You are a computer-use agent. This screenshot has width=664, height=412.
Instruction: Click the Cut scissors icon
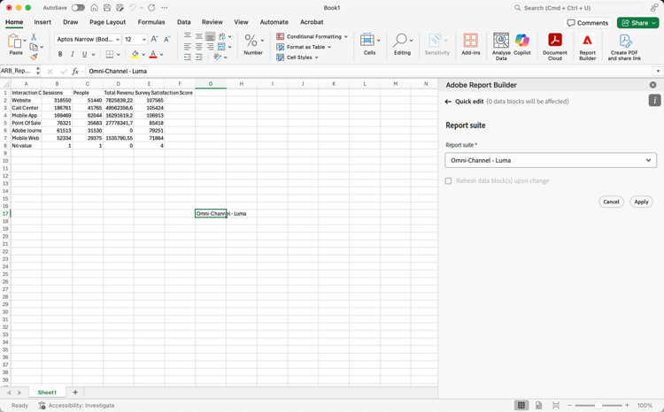pyautogui.click(x=34, y=37)
